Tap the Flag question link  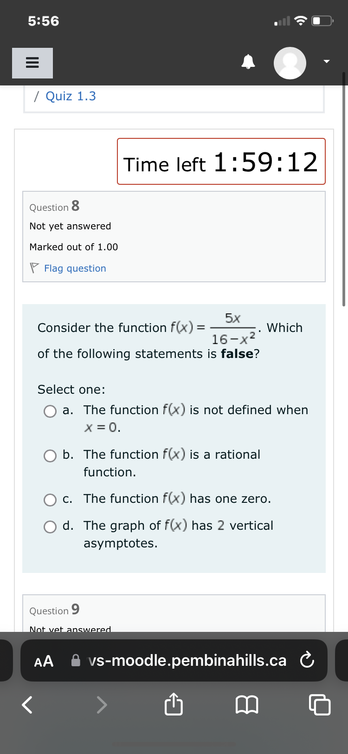click(76, 268)
